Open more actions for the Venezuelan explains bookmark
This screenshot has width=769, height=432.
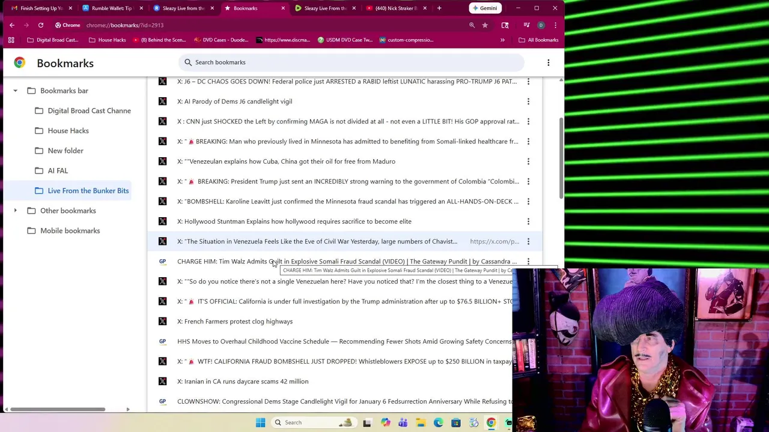pos(528,161)
